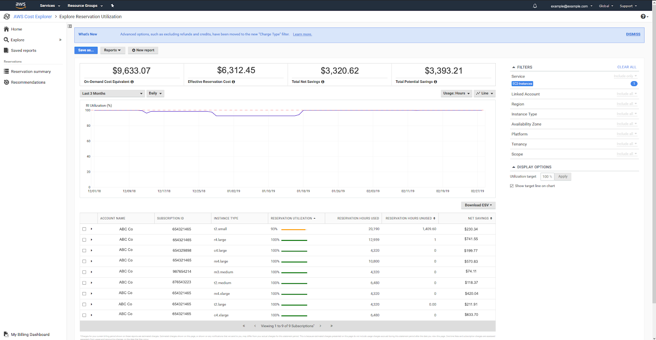
Task: Open the Download CSV dropdown
Action: click(x=478, y=205)
